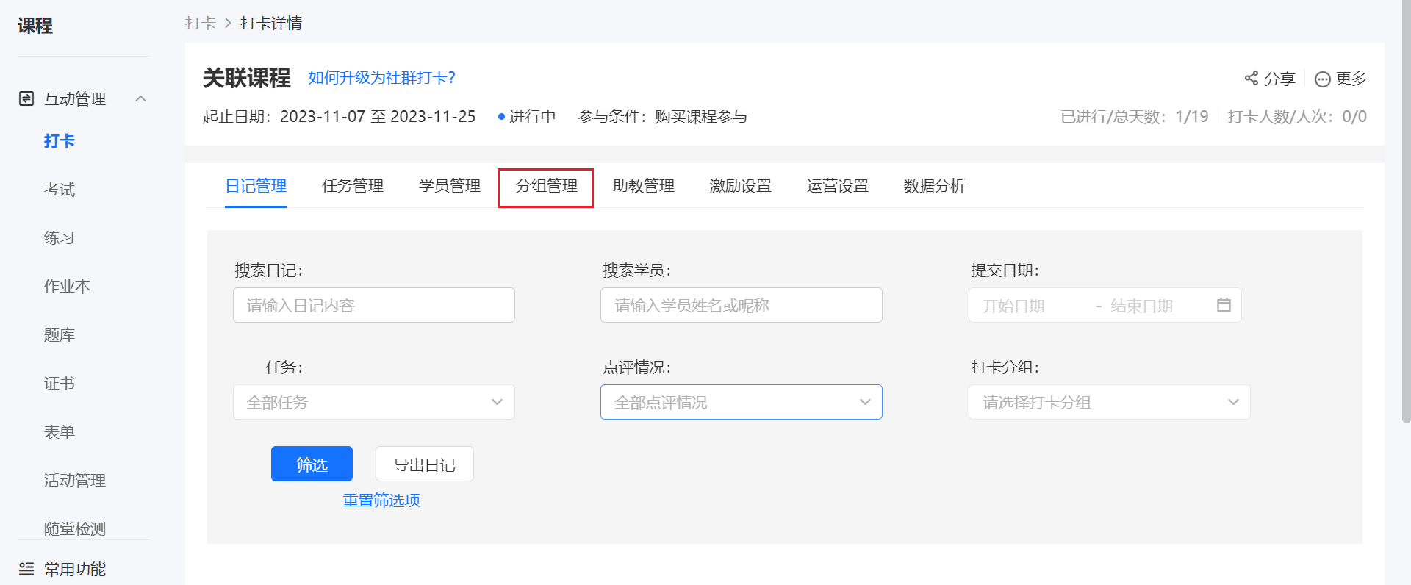Screen dimensions: 1411x585
Task: Select 考试 in the sidebar
Action: tap(60, 190)
